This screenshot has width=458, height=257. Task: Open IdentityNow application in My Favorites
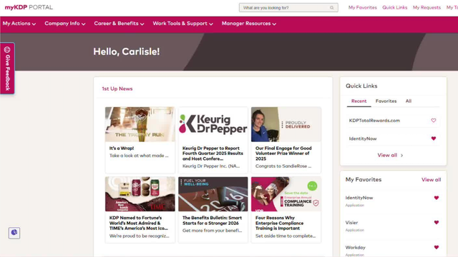tap(359, 198)
